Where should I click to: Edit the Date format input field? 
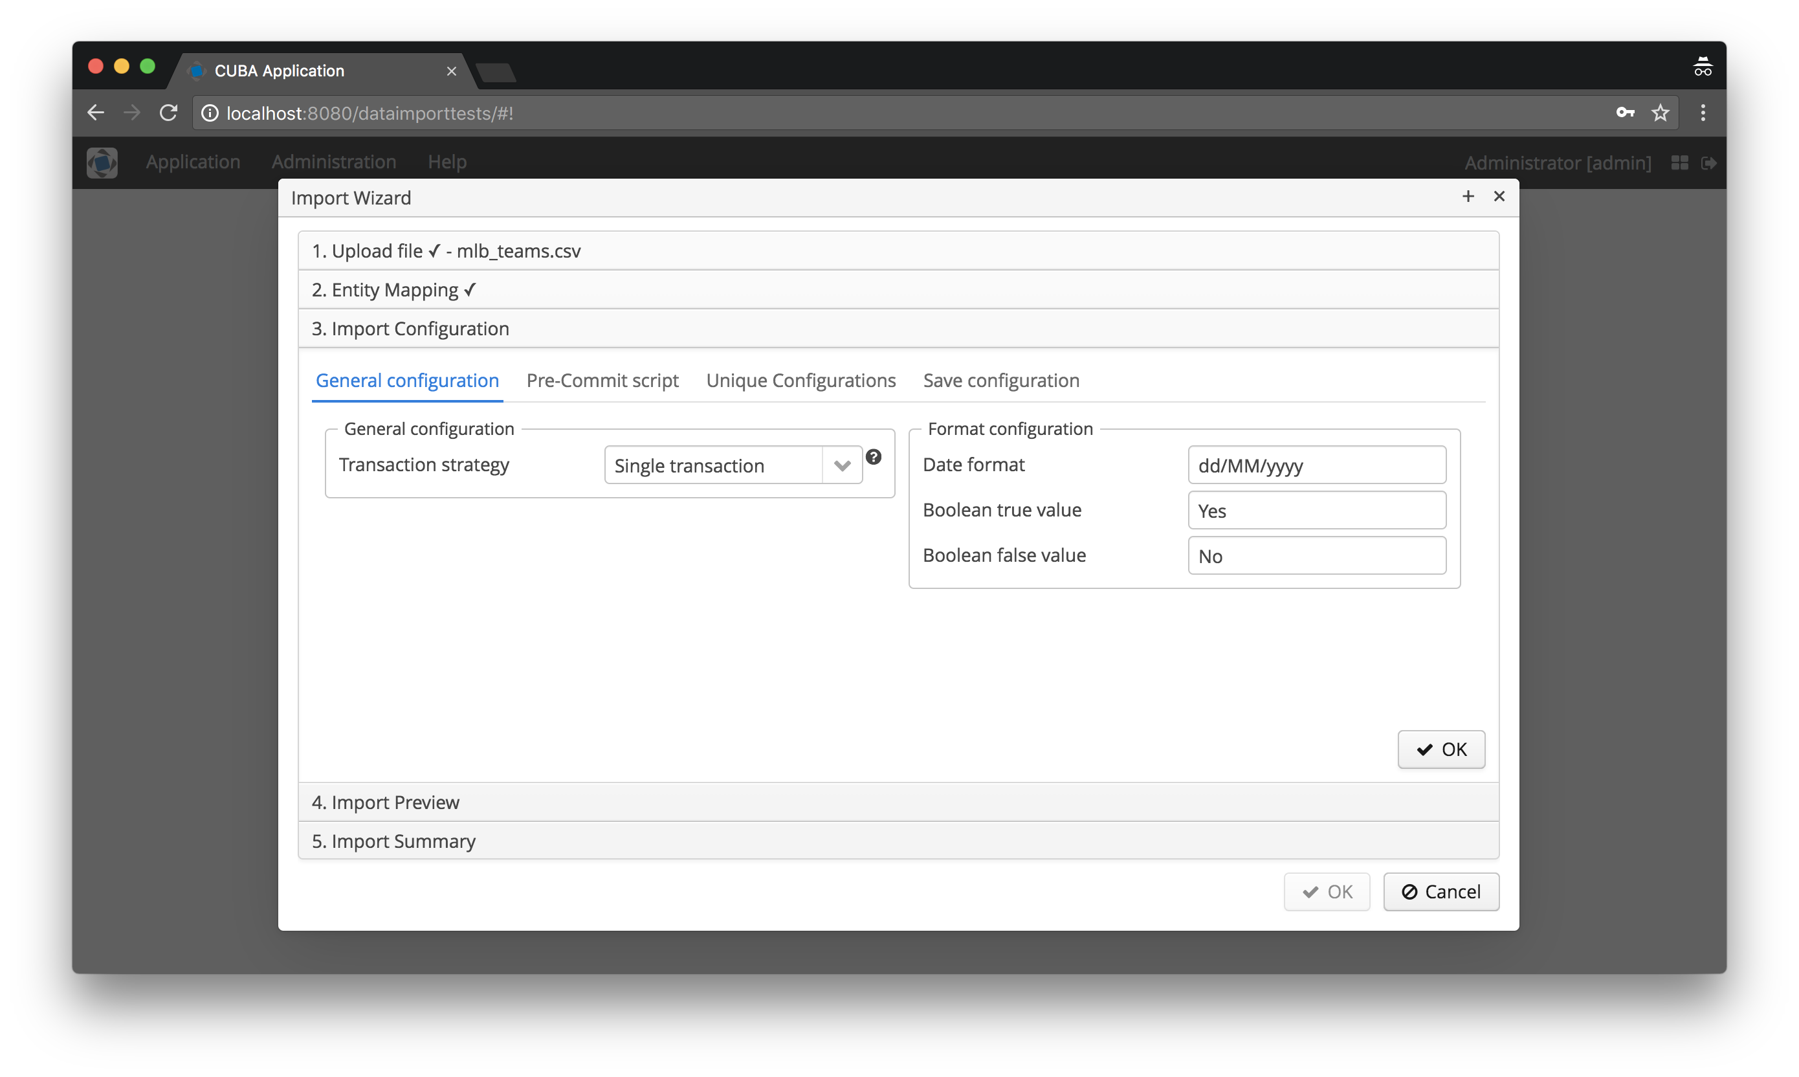click(x=1316, y=464)
